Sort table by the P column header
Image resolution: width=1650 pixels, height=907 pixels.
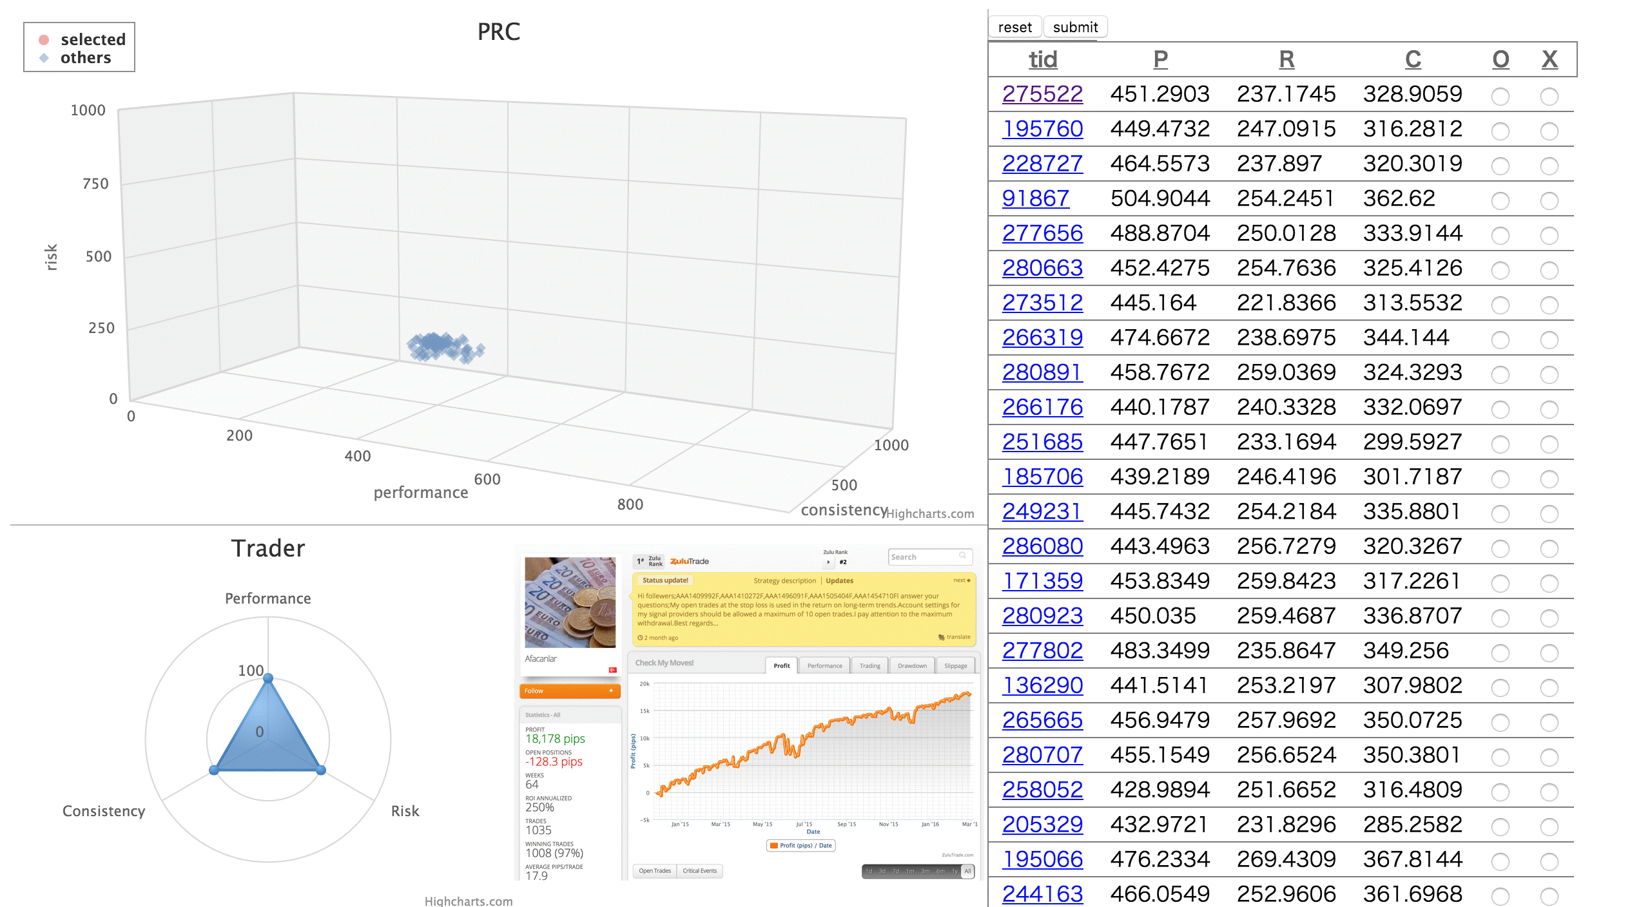(x=1160, y=59)
